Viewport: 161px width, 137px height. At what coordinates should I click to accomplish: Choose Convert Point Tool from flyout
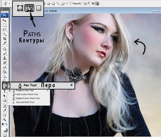(25, 102)
